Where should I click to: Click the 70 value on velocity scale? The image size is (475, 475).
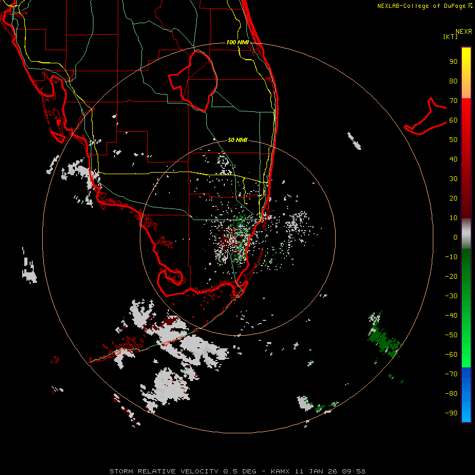(x=453, y=101)
